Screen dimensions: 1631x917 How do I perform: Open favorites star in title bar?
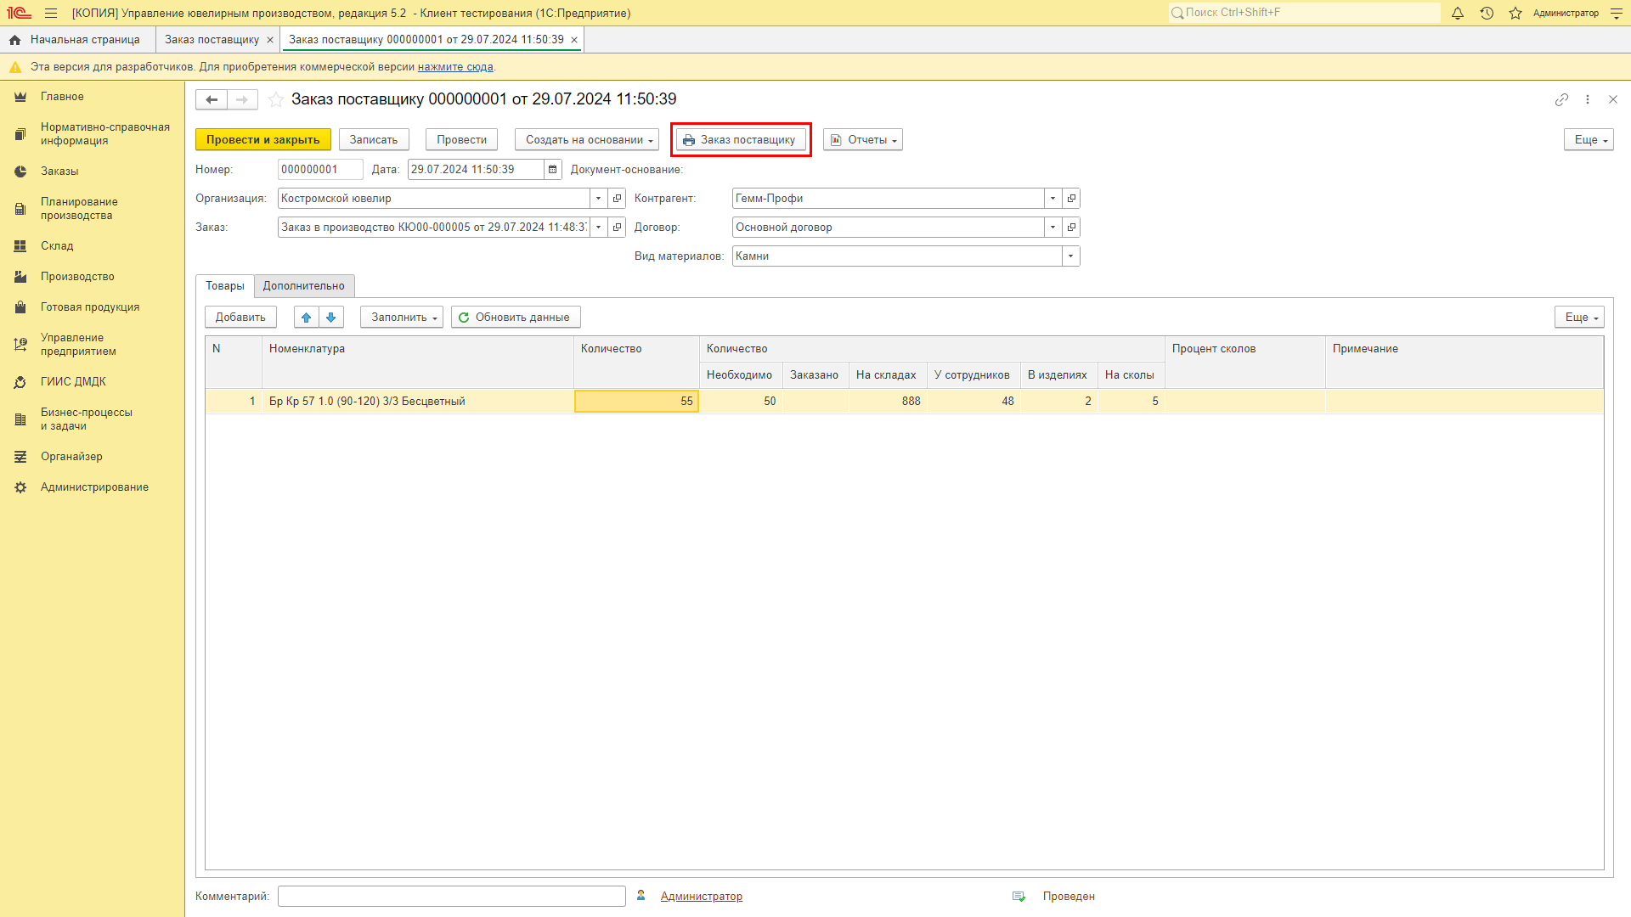tap(1515, 13)
